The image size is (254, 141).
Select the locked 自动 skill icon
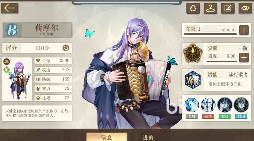[x=241, y=105]
